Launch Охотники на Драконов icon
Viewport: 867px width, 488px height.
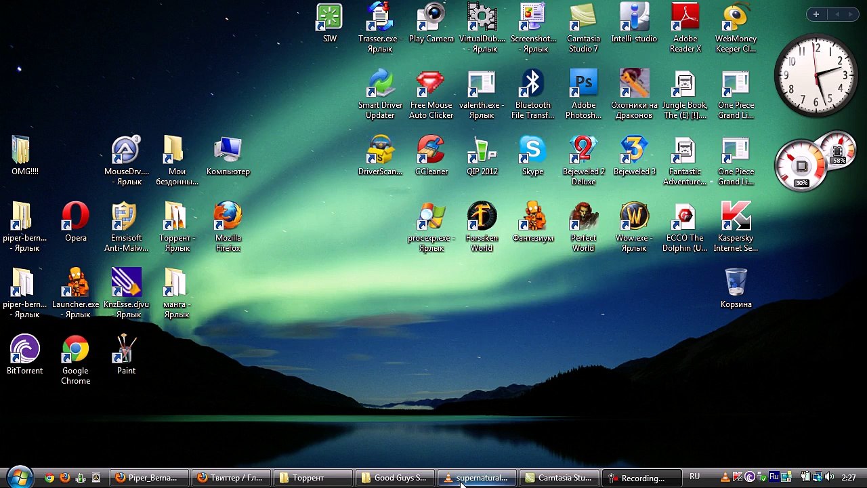[634, 94]
